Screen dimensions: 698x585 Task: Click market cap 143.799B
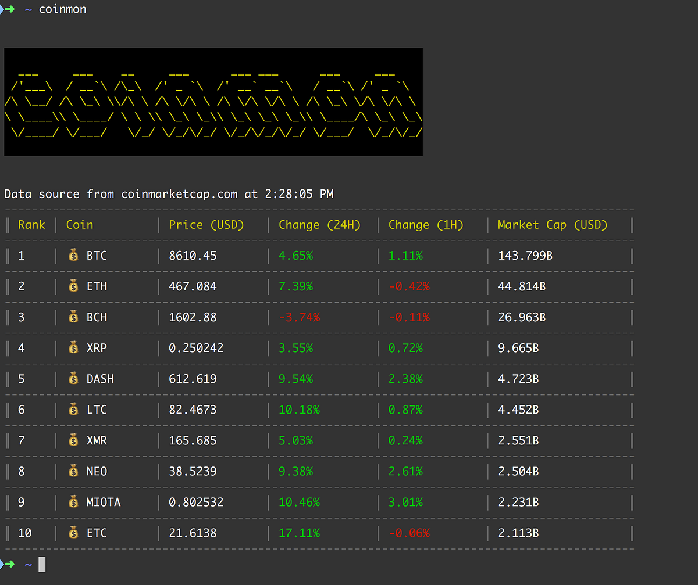click(x=525, y=256)
